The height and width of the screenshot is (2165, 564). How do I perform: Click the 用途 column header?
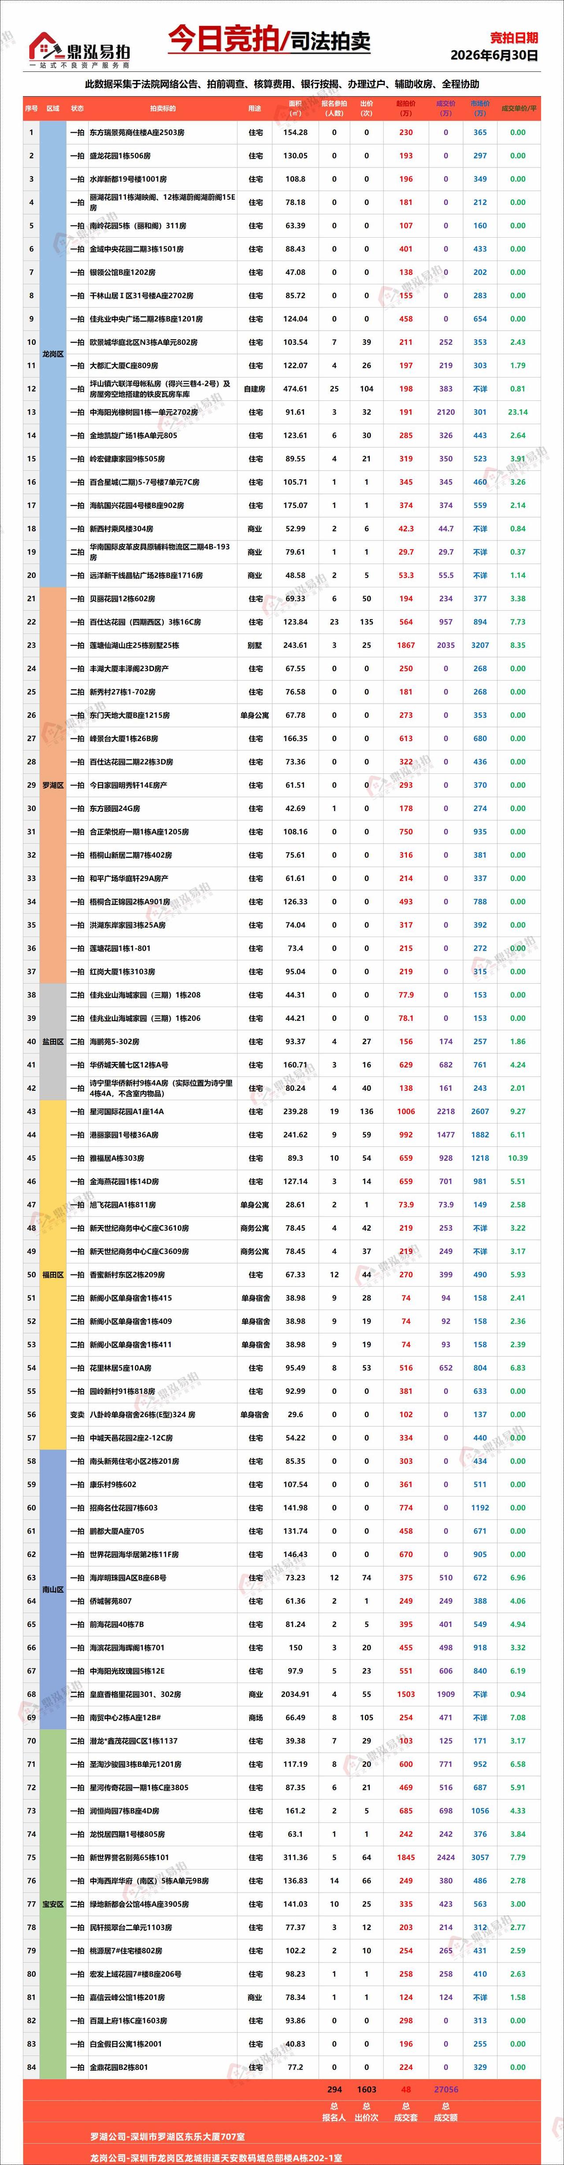point(254,108)
